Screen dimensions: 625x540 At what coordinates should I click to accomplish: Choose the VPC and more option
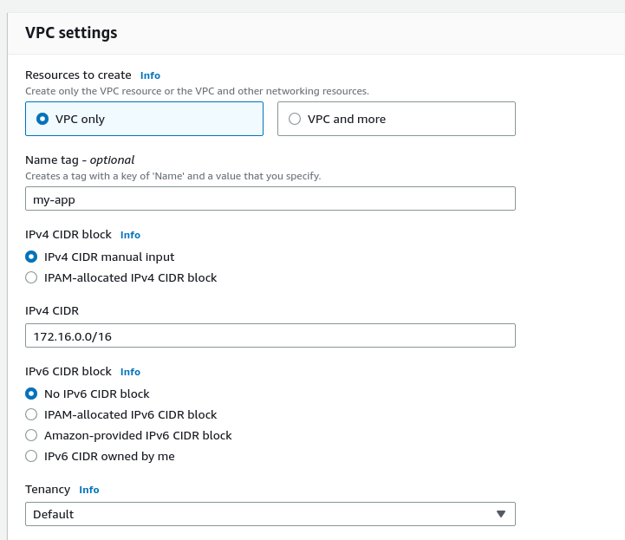(295, 119)
